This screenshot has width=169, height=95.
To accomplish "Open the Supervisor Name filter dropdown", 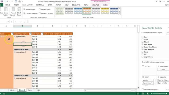I will tap(30, 34).
